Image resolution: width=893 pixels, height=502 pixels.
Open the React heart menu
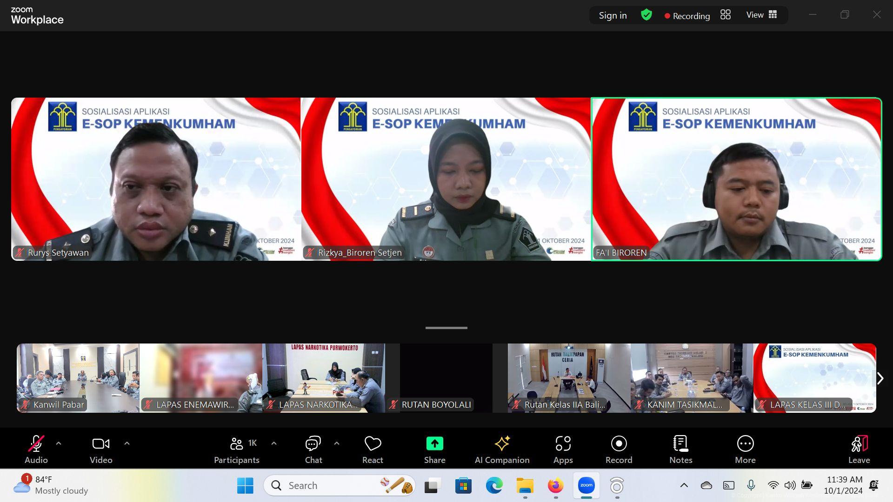[373, 449]
